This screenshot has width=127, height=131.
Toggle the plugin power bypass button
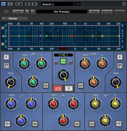tap(3, 4)
